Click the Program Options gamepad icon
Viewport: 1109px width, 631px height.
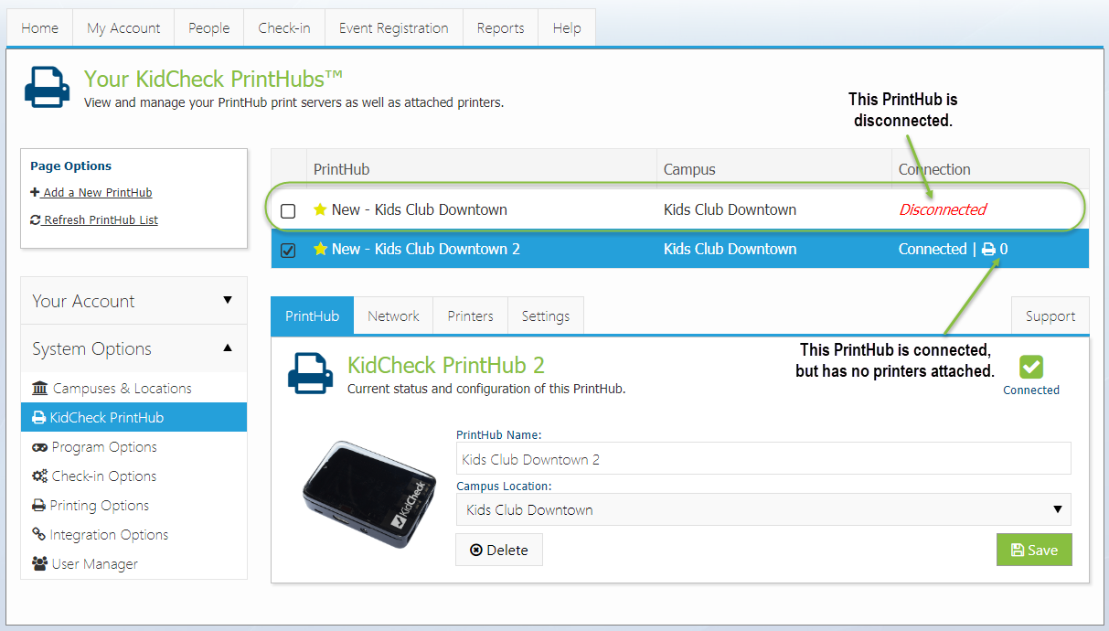pos(39,447)
